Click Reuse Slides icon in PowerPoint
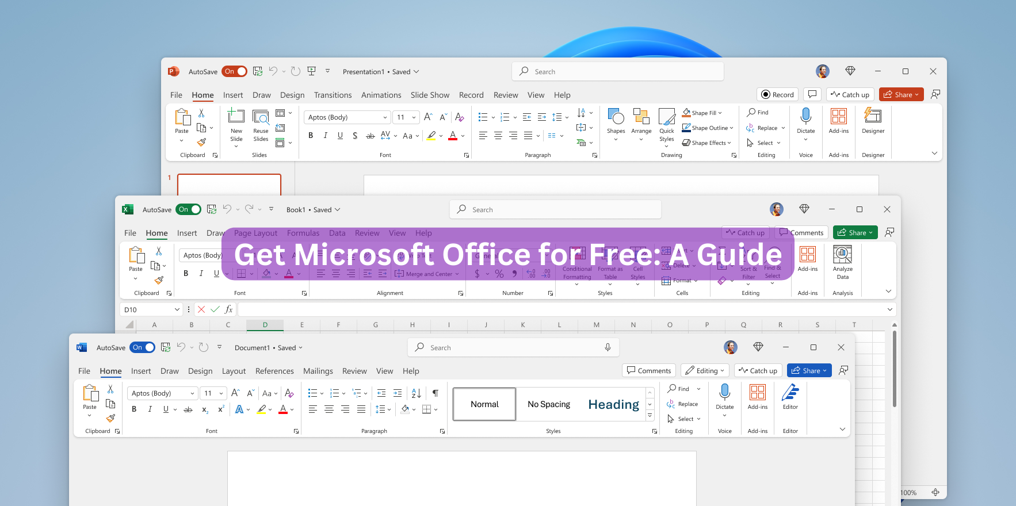Viewport: 1016px width, 506px height. (261, 117)
